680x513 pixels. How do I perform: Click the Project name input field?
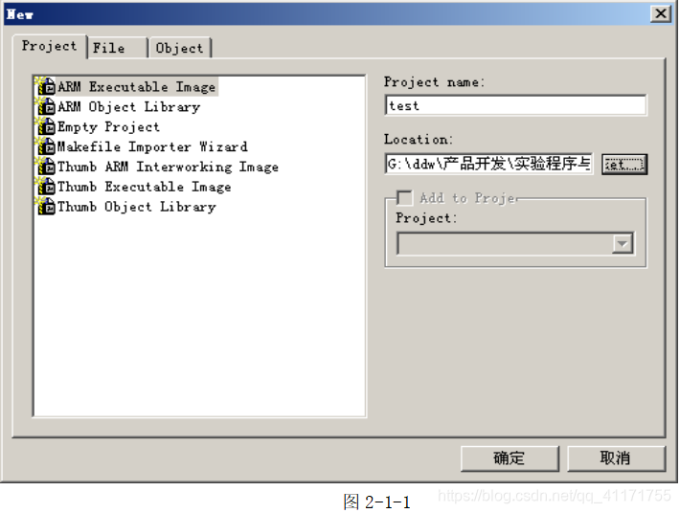tap(515, 105)
